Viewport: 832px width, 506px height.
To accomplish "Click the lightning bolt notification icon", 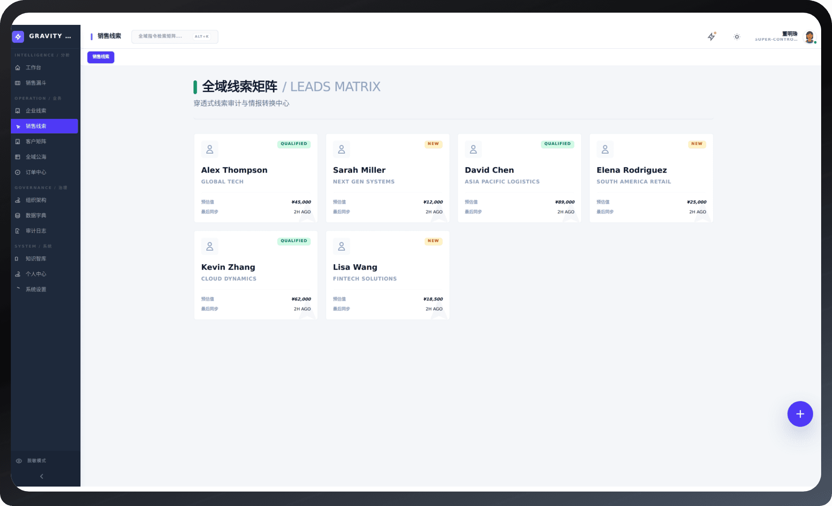I will pyautogui.click(x=712, y=37).
